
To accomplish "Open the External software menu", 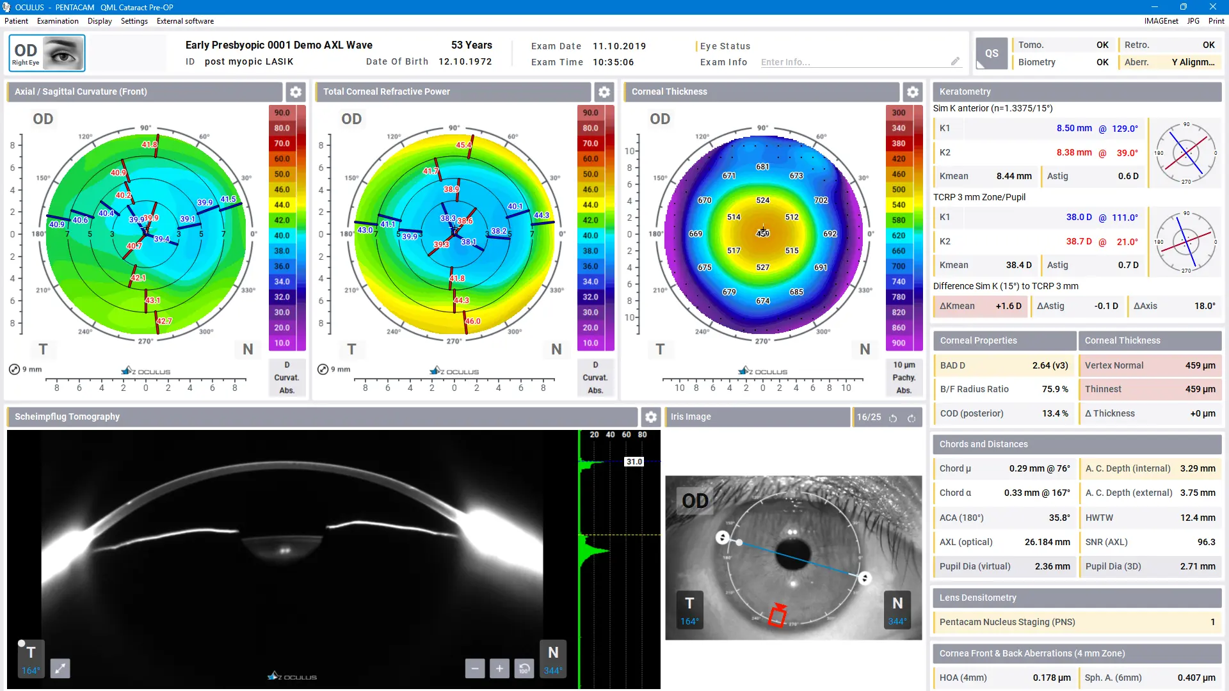I will [x=185, y=21].
